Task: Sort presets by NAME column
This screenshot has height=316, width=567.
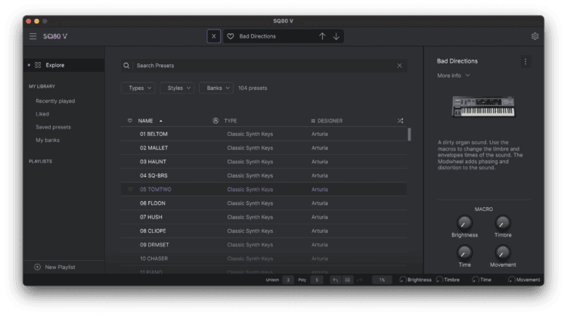Action: pyautogui.click(x=145, y=121)
